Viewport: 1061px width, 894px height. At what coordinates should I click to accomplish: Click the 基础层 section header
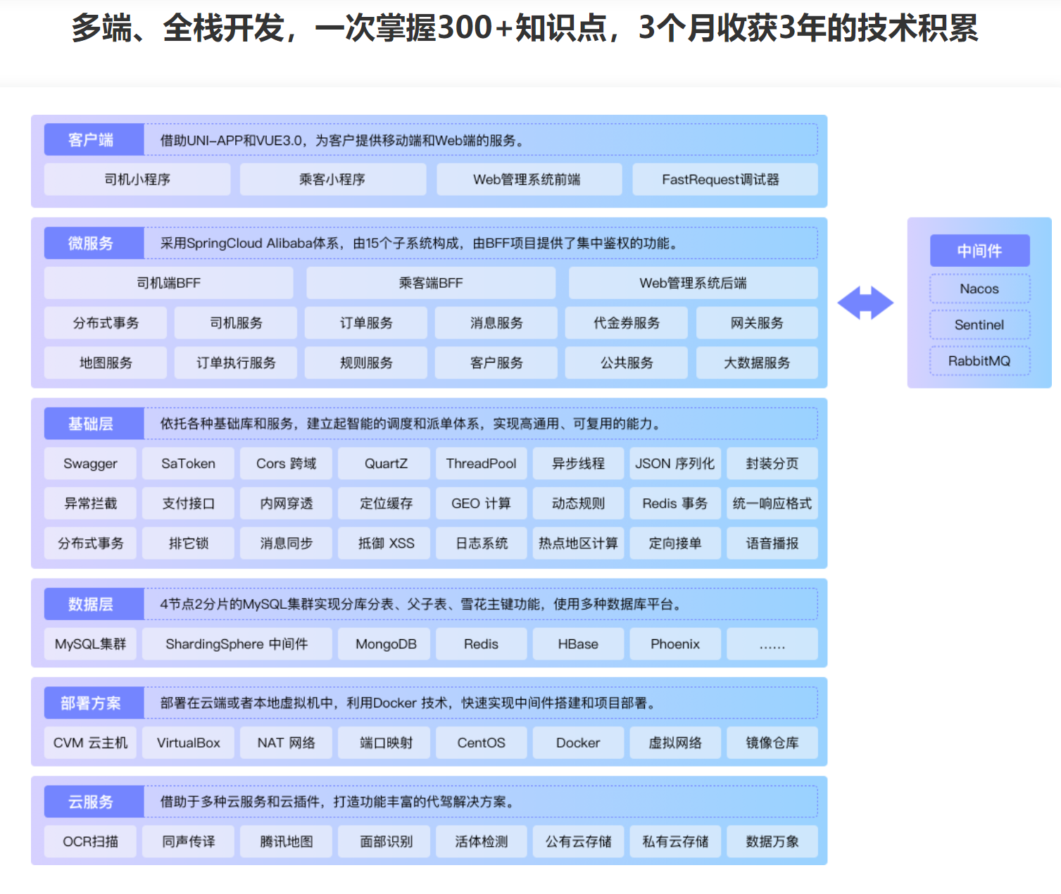coord(94,423)
